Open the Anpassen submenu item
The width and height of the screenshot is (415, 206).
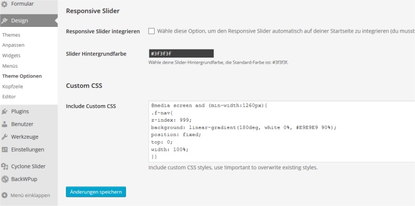point(13,45)
